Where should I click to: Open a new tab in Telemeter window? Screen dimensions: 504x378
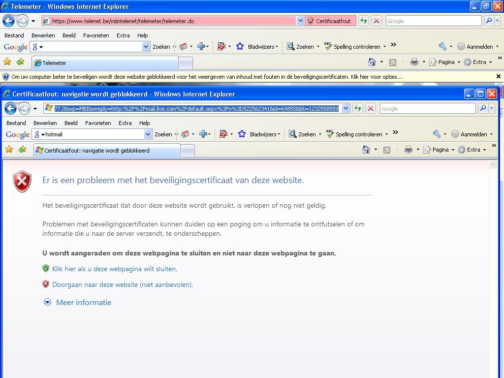coord(186,63)
